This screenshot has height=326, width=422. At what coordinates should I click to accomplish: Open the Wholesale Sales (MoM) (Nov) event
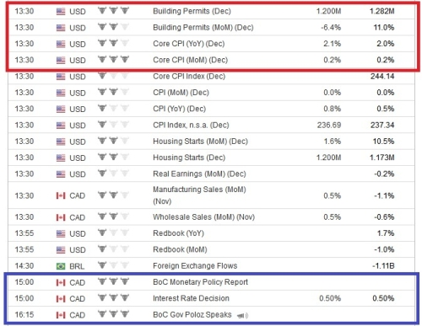point(203,217)
